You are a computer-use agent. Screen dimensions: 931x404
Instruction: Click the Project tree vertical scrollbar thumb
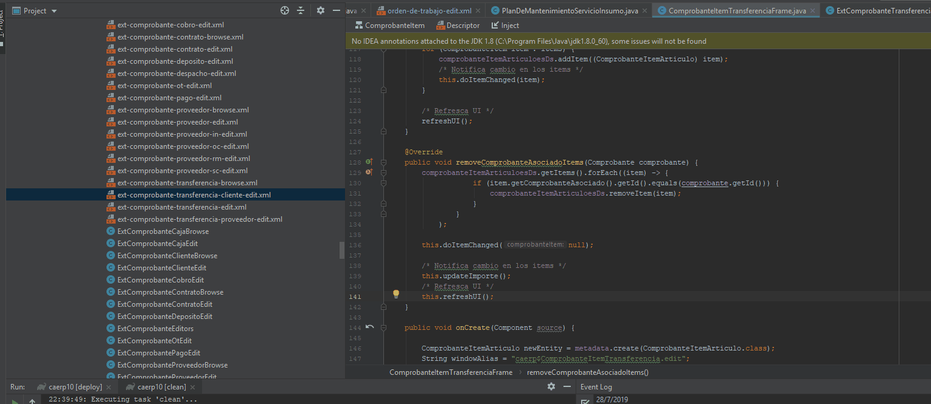342,250
